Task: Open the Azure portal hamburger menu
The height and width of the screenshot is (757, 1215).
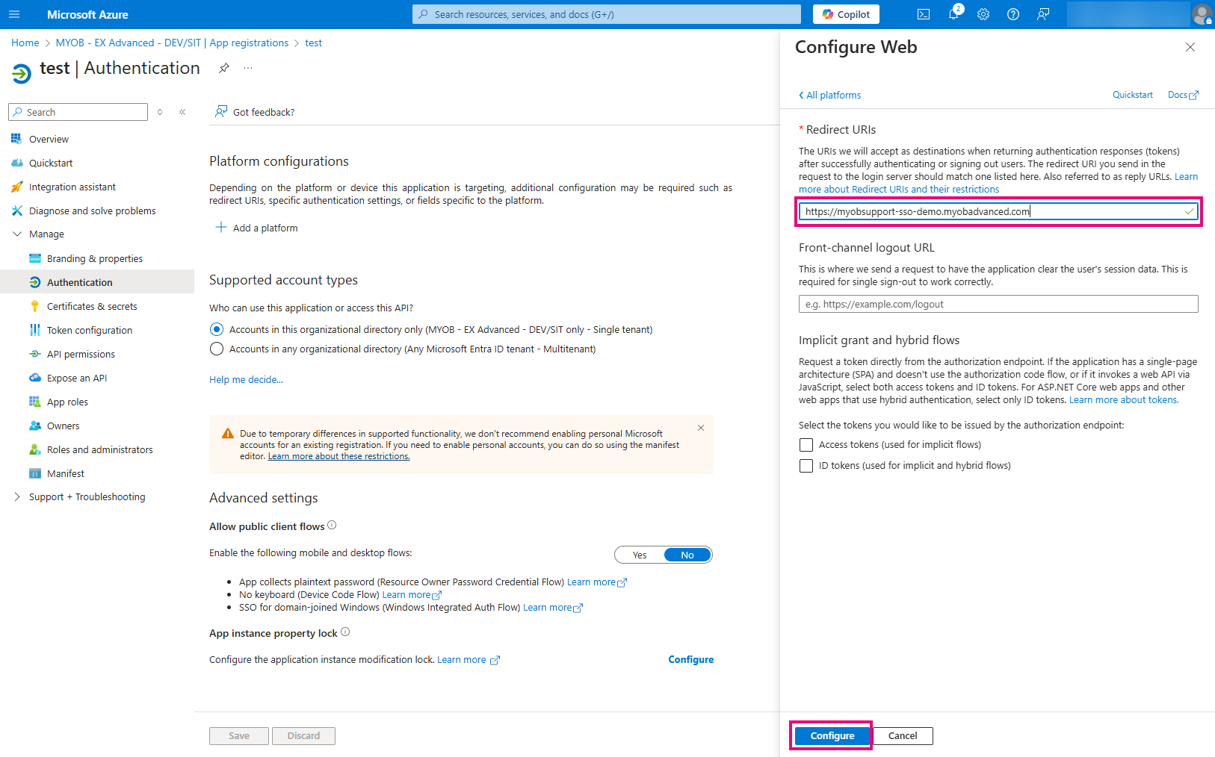Action: pyautogui.click(x=14, y=14)
